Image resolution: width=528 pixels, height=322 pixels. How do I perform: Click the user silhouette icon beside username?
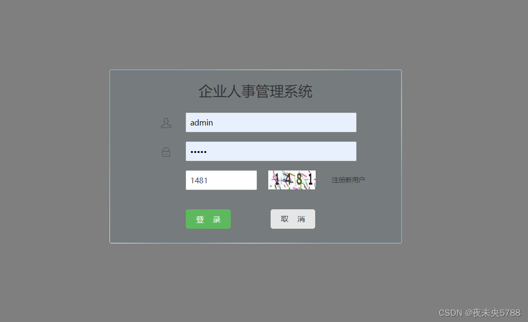pos(166,123)
